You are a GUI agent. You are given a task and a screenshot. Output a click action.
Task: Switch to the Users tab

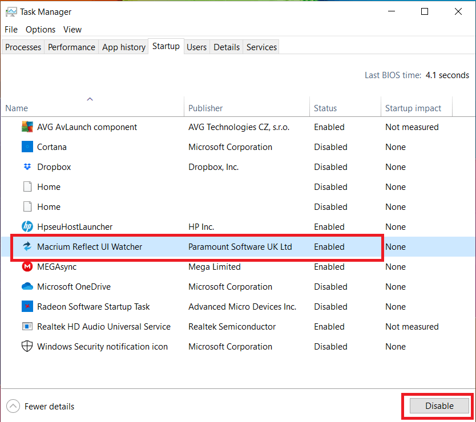(x=196, y=47)
